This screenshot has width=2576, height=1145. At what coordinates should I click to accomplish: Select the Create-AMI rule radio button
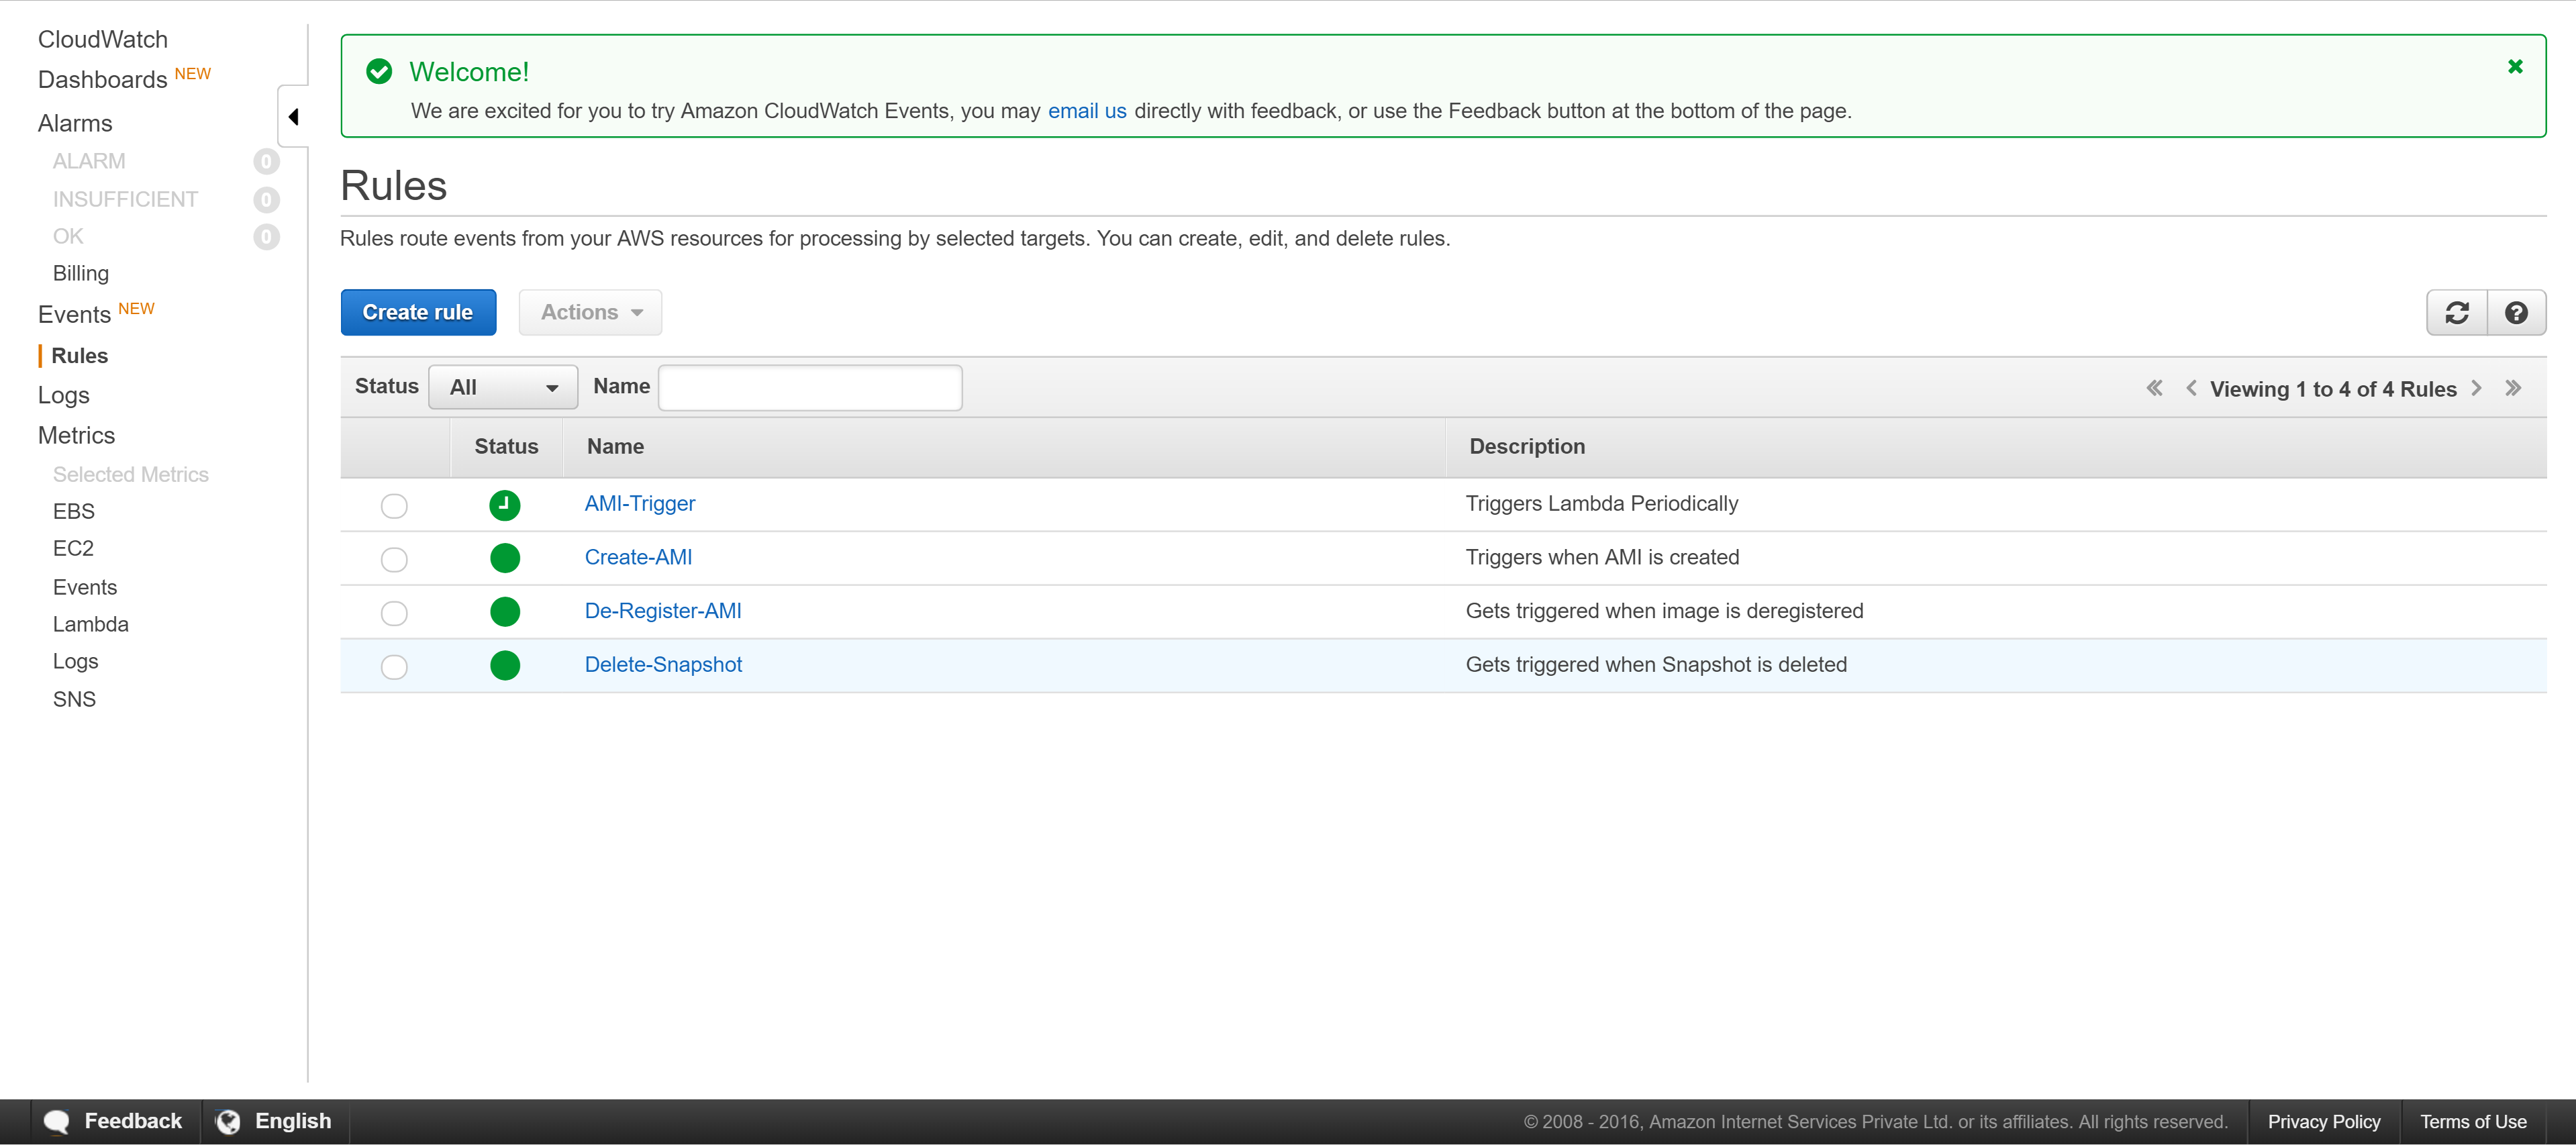(x=394, y=559)
